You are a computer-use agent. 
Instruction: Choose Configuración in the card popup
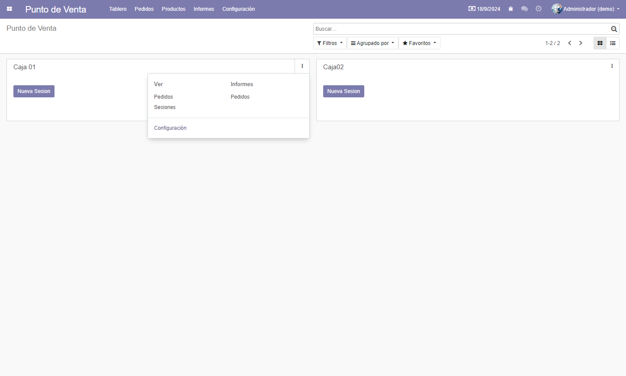pyautogui.click(x=170, y=128)
